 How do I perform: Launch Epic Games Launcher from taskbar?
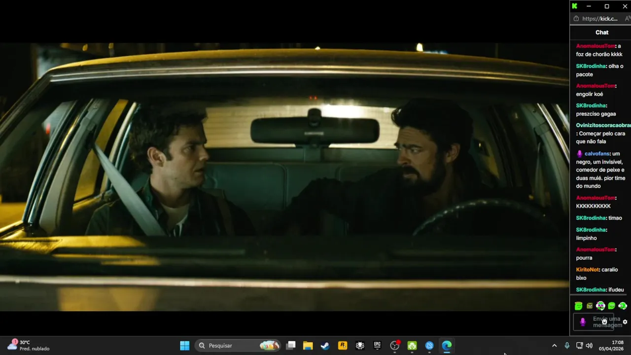(x=377, y=346)
